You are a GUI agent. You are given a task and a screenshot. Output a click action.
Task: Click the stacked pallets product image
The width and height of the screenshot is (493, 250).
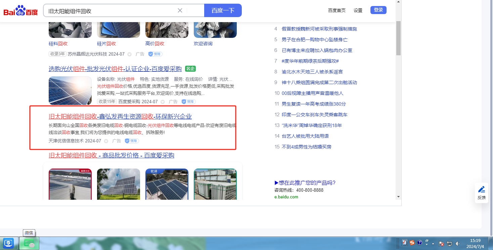215,184
